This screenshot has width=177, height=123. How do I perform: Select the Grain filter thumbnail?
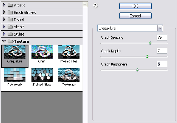[x=42, y=52]
